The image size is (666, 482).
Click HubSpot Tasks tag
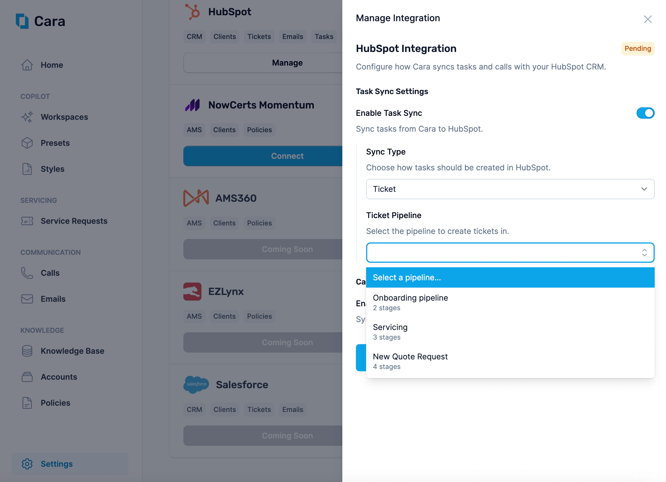tap(324, 37)
